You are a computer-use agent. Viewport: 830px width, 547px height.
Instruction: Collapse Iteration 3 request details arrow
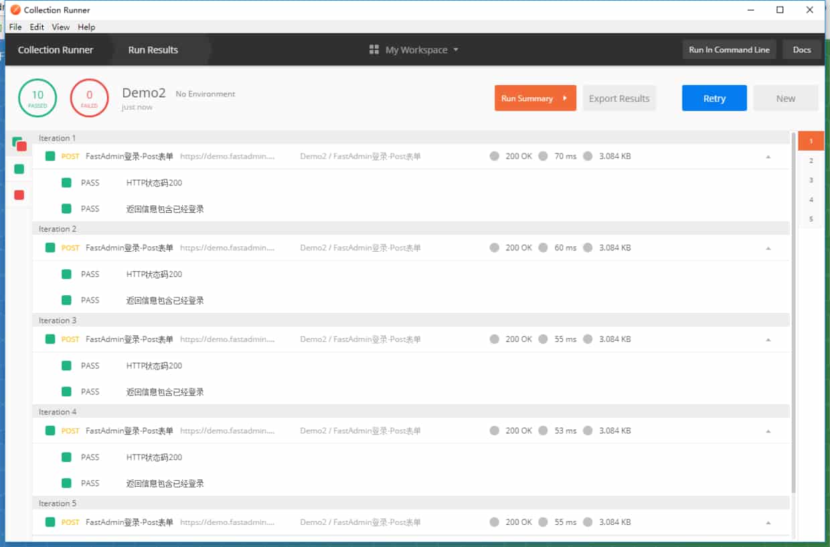tap(768, 340)
